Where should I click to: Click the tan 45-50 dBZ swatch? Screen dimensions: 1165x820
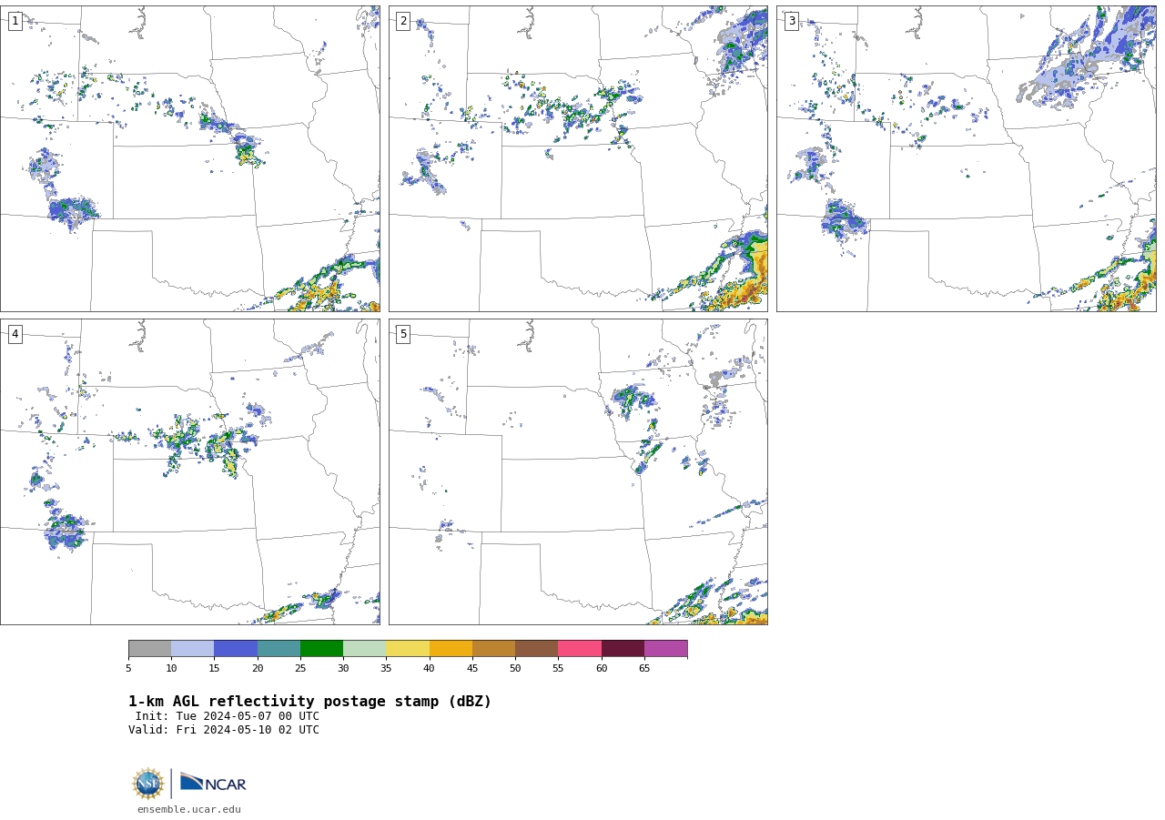click(x=493, y=648)
